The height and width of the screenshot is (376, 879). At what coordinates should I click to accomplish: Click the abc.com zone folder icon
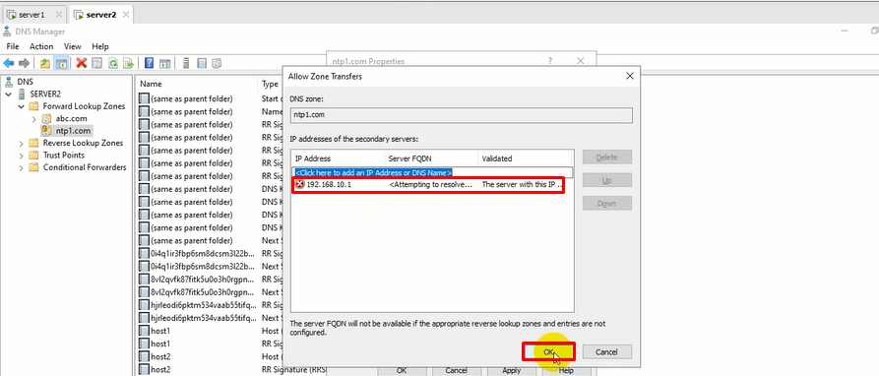[46, 119]
